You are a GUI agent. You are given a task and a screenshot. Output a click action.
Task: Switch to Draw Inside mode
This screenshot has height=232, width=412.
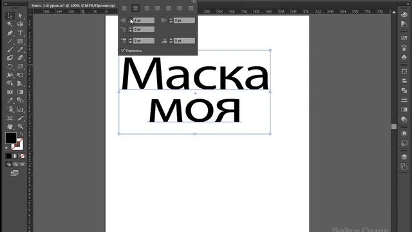(23, 164)
